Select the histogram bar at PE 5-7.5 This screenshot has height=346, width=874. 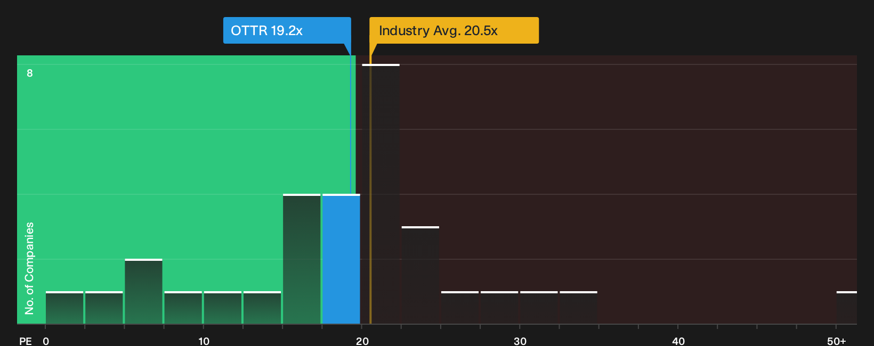point(143,291)
